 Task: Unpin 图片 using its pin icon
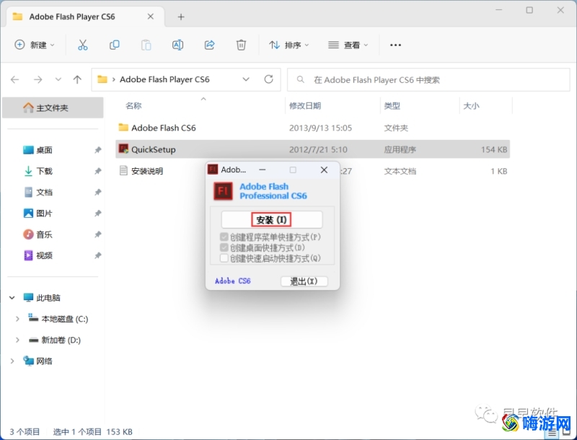[x=97, y=213]
